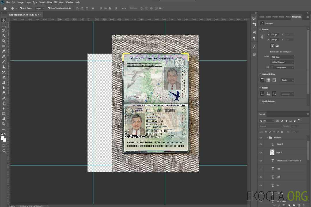This screenshot has height=207, width=311.
Task: Open the Transparent fill dropdown
Action: pos(284,68)
